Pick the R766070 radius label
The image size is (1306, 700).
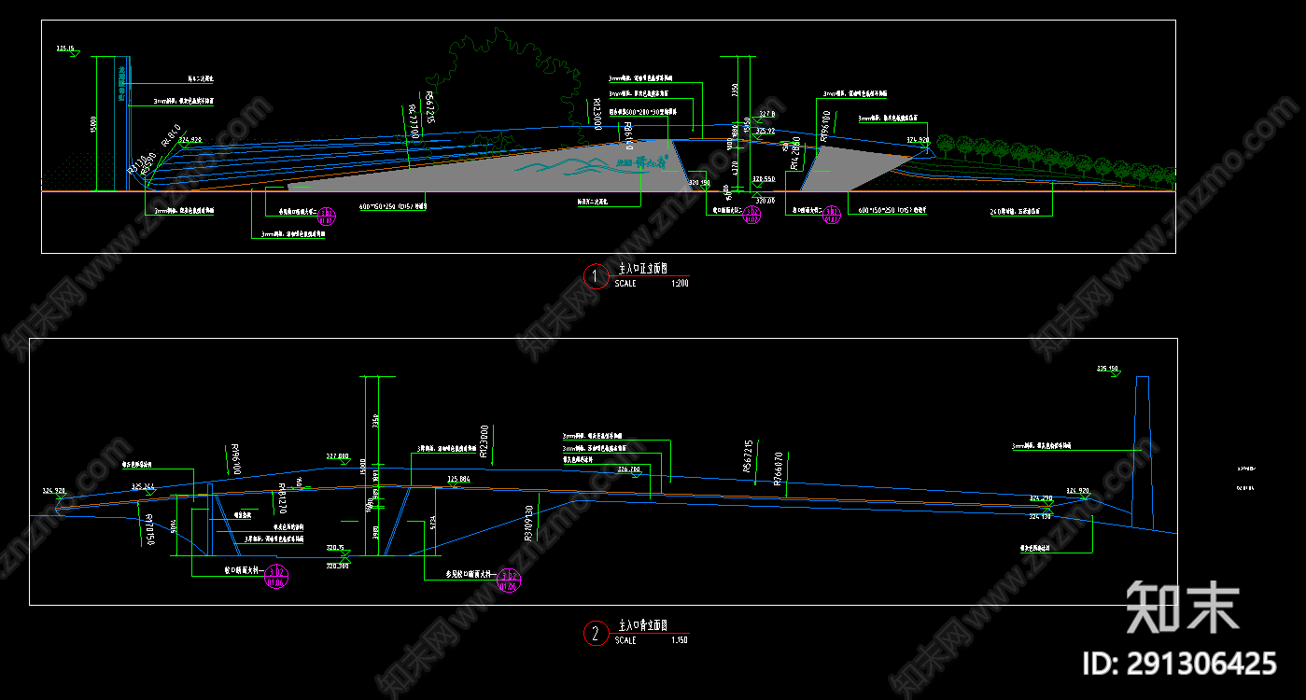pos(778,468)
